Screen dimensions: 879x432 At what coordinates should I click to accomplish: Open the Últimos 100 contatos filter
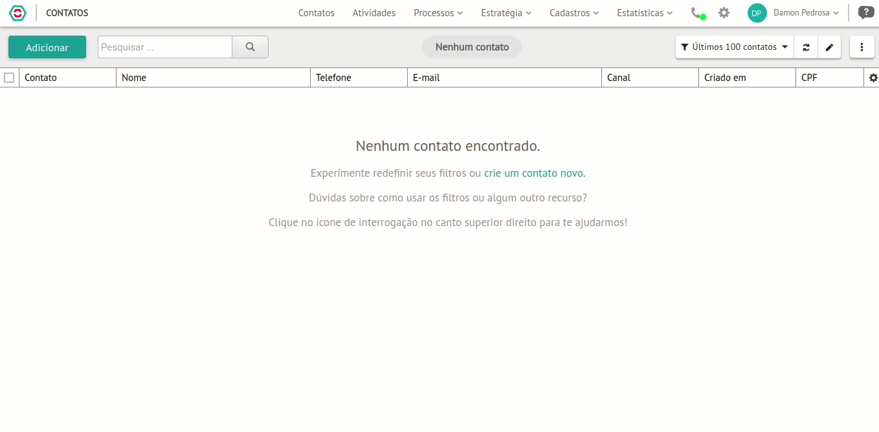[x=735, y=47]
